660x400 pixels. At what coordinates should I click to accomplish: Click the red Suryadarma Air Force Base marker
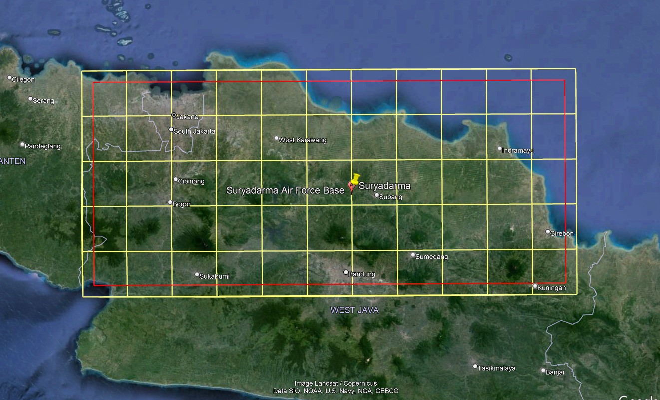coord(351,187)
